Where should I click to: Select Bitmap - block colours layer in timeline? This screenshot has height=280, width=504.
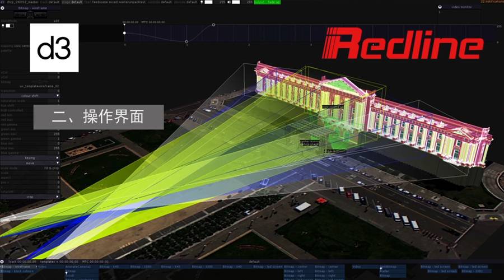(18, 272)
